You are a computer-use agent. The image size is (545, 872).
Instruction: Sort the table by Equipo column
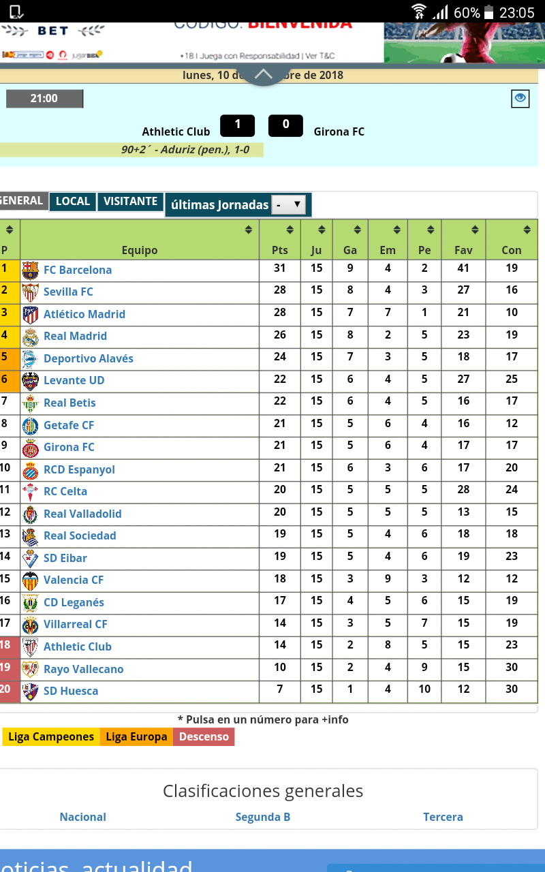point(248,230)
